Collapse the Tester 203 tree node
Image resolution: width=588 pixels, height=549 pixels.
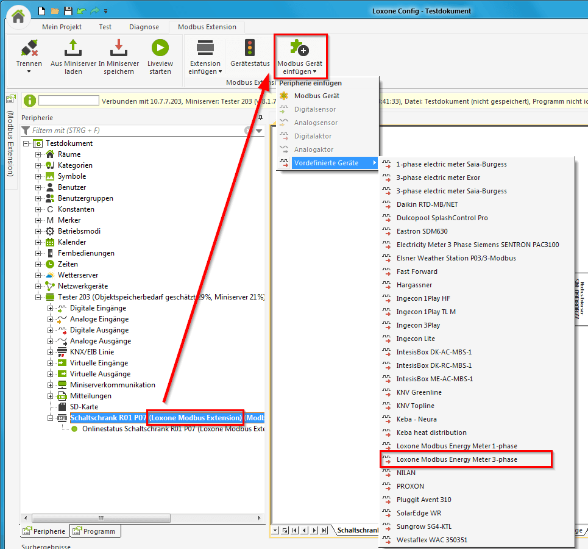[x=38, y=297]
